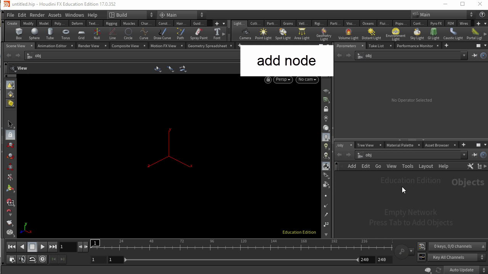Switch to the Geometry Spreadsheet tab
The width and height of the screenshot is (488, 274).
click(x=207, y=46)
